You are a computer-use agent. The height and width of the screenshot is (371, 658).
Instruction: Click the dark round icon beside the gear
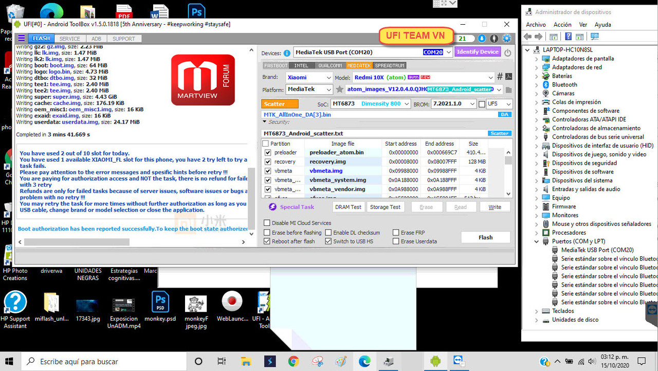pyautogui.click(x=494, y=39)
